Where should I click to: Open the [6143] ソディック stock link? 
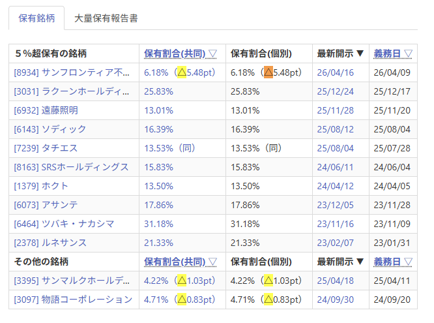pyautogui.click(x=50, y=129)
